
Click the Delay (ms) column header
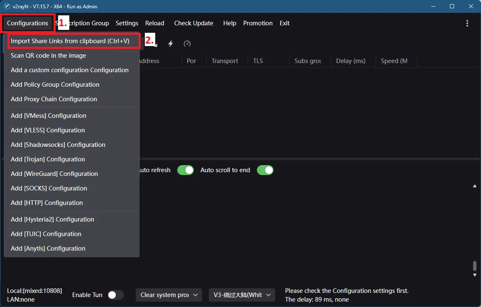[x=351, y=61]
